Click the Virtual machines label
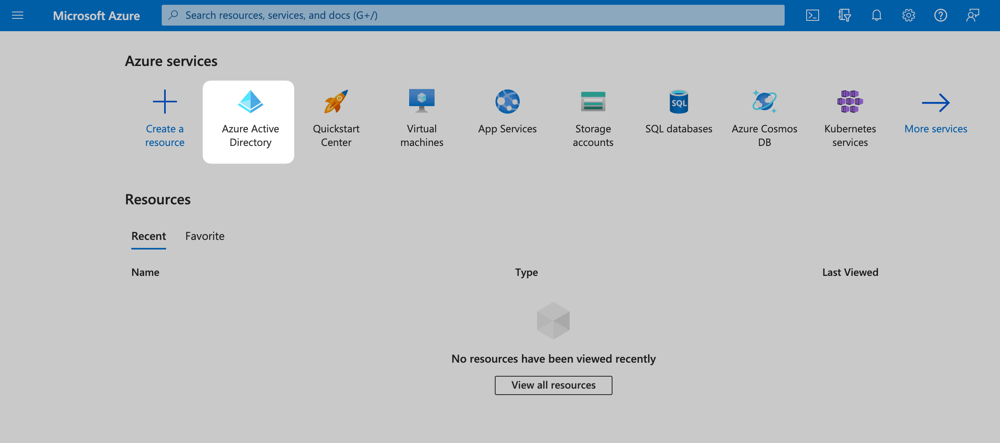The width and height of the screenshot is (1000, 443). coord(422,136)
